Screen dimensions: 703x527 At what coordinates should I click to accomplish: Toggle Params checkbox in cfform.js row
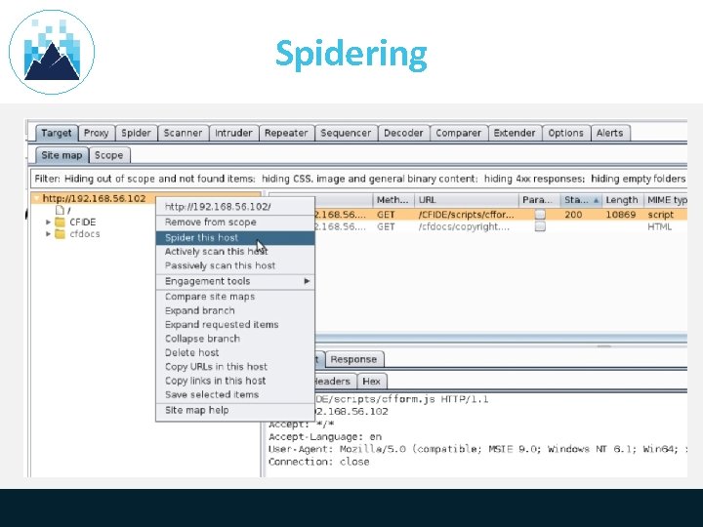540,214
